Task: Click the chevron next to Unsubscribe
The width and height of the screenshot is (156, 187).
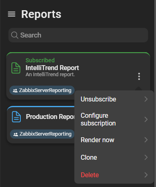Action: [x=146, y=99]
